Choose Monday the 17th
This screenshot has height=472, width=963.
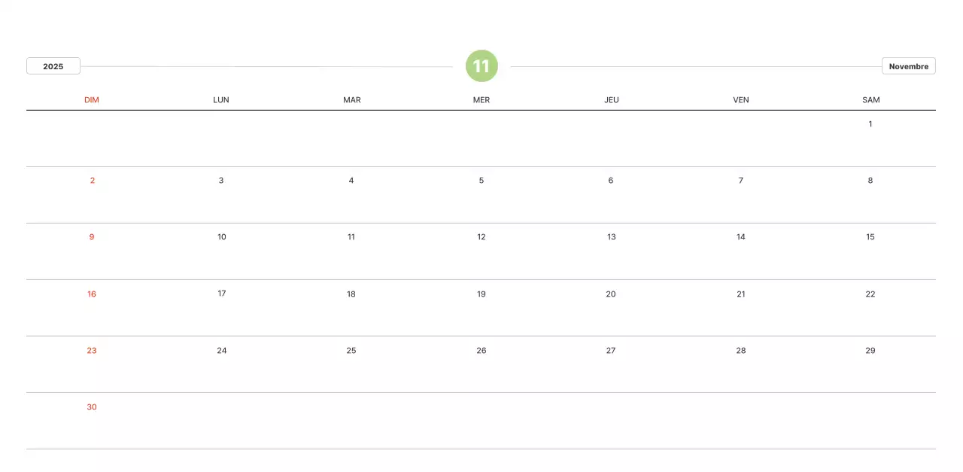point(222,294)
